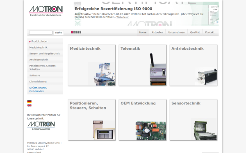Open Produktfinder in the sidebar
Image resolution: width=246 pixels, height=153 pixels.
(45, 41)
